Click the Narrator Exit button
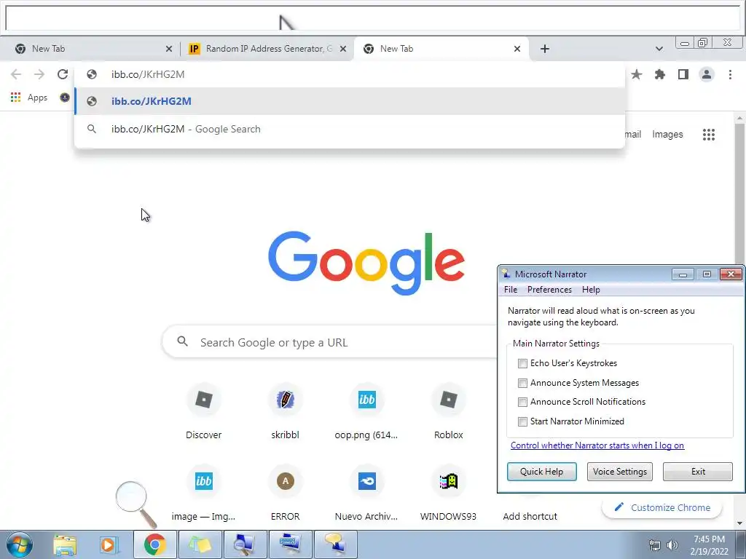 click(698, 472)
